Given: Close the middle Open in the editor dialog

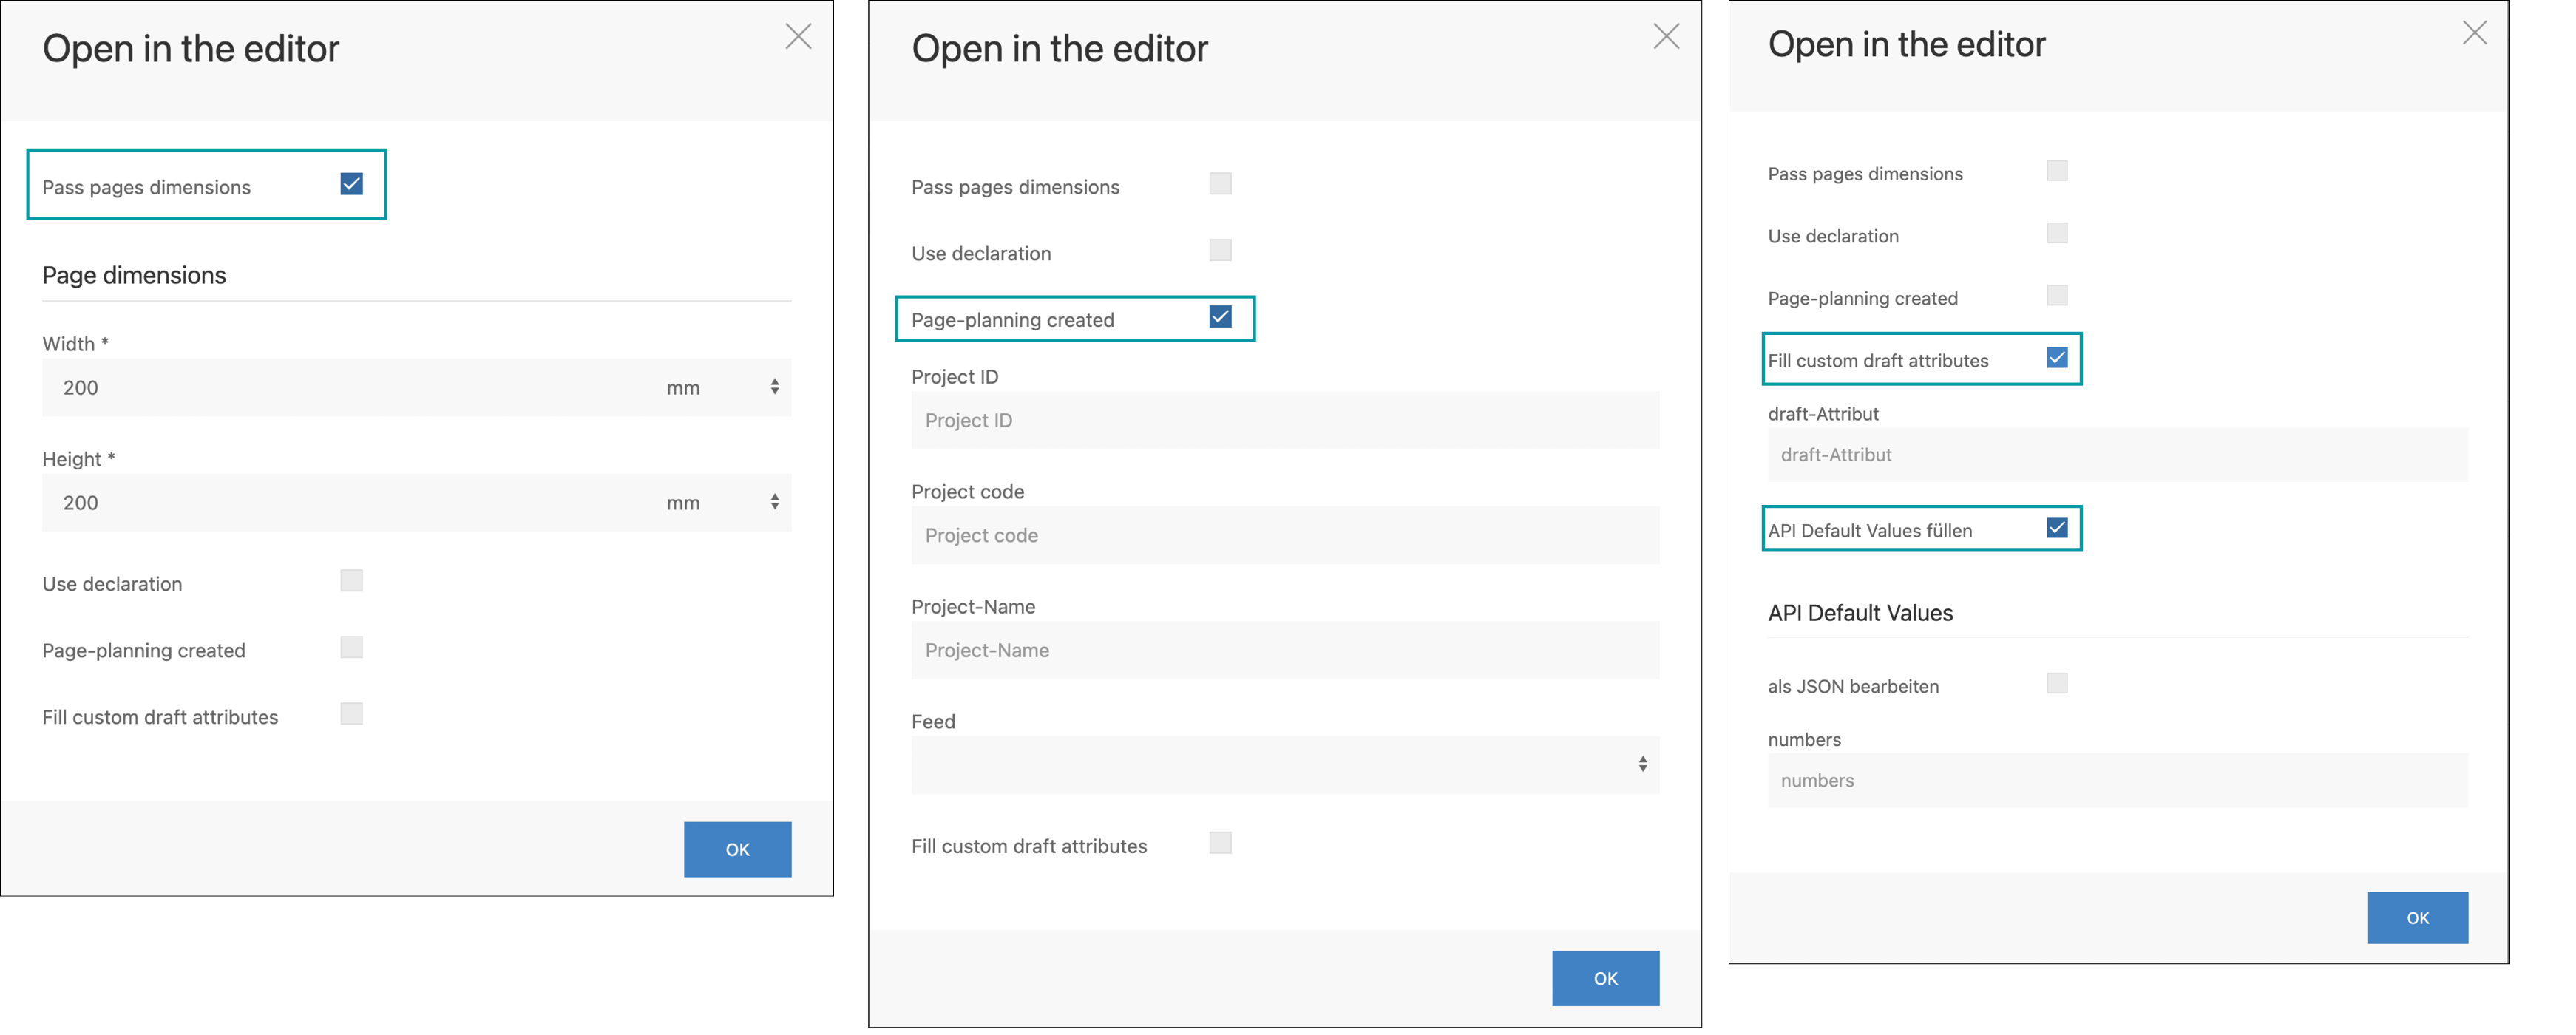Looking at the screenshot, I should tap(1666, 37).
